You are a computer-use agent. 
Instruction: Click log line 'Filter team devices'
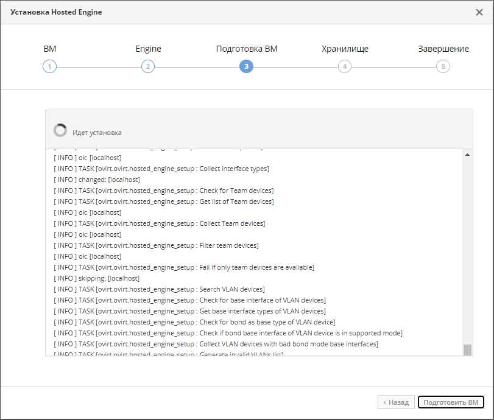pyautogui.click(x=157, y=245)
